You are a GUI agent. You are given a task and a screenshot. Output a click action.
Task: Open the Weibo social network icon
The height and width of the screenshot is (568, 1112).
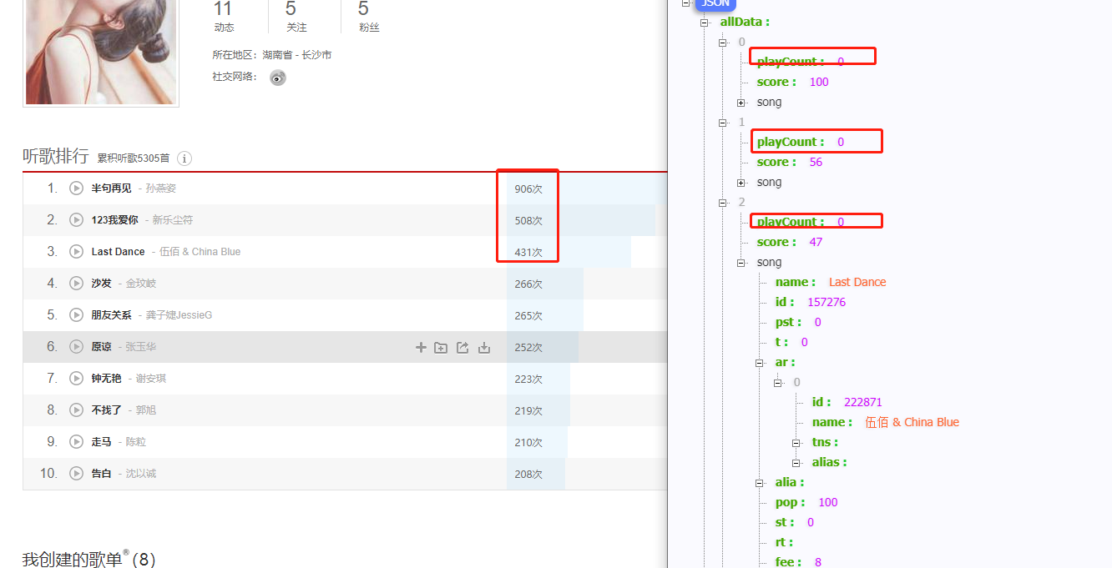(278, 78)
